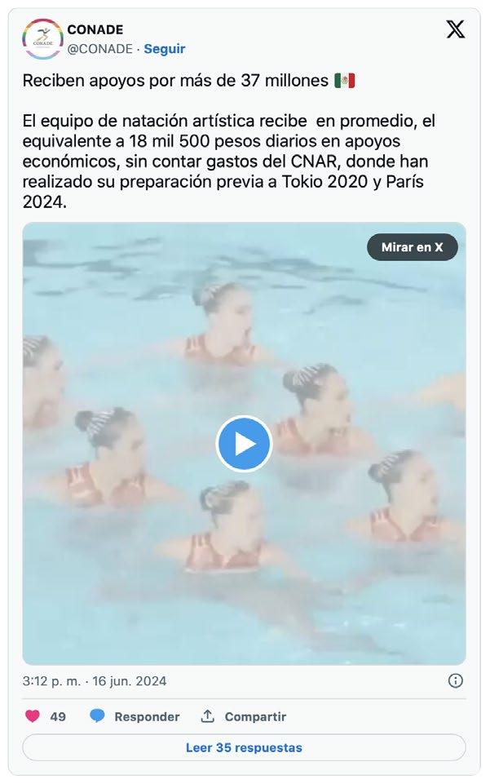Click the Mexico flag emoji
The image size is (490, 784).
tap(344, 81)
